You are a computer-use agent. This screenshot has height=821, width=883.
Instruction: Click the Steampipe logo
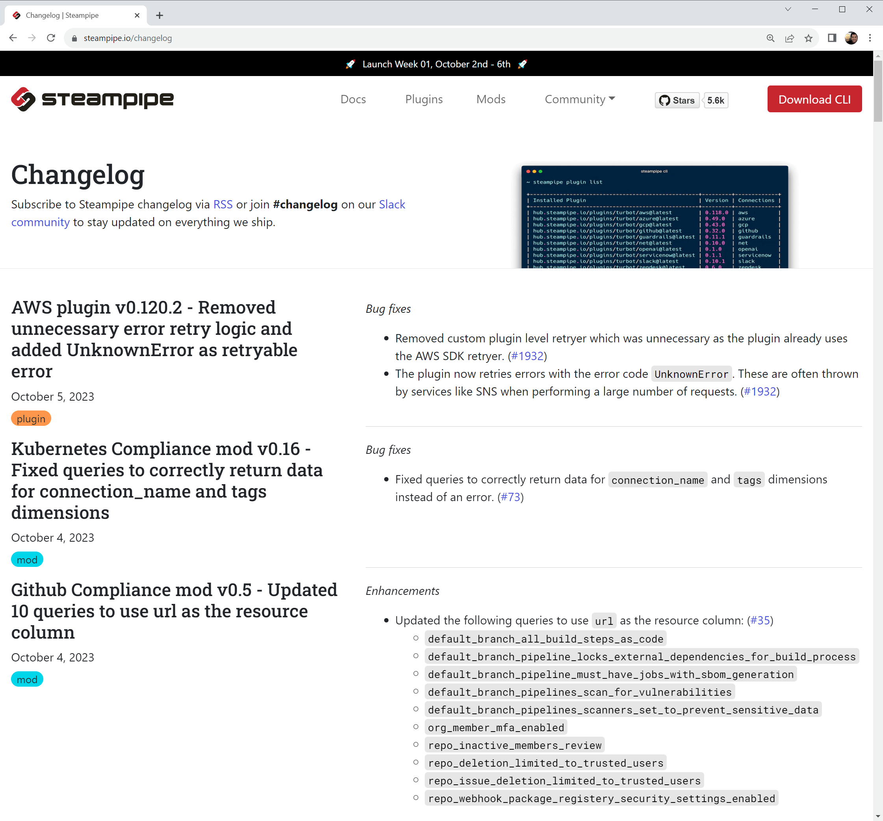[92, 99]
